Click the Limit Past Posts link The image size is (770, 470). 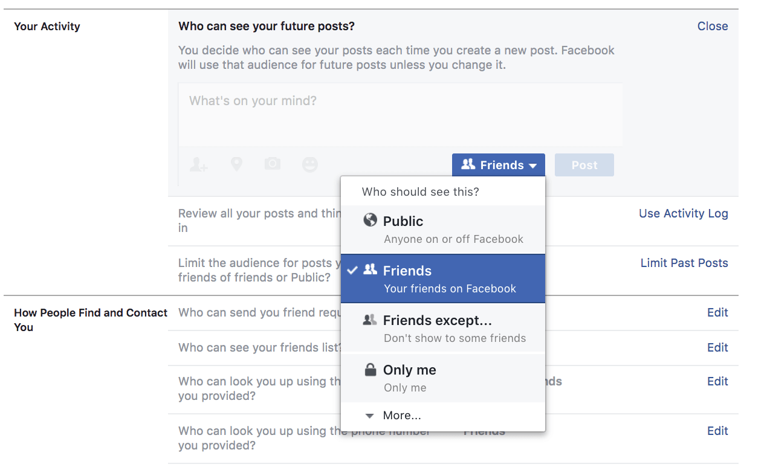click(x=684, y=263)
